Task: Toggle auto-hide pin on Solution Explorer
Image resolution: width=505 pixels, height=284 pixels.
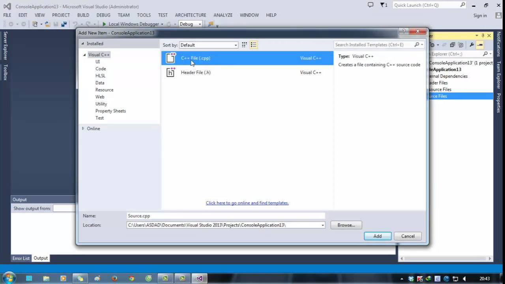Action: click(x=483, y=35)
